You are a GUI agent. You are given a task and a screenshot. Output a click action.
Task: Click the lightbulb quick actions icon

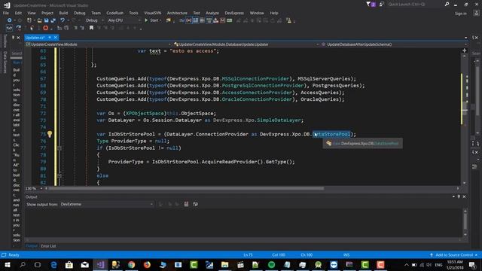[50, 134]
